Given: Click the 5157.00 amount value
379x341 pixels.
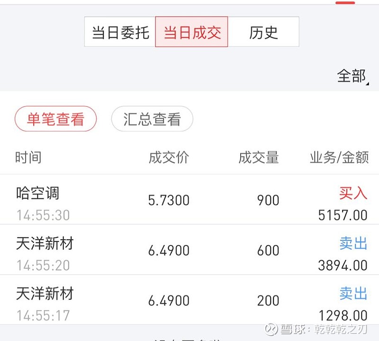Looking at the screenshot, I should (343, 215).
